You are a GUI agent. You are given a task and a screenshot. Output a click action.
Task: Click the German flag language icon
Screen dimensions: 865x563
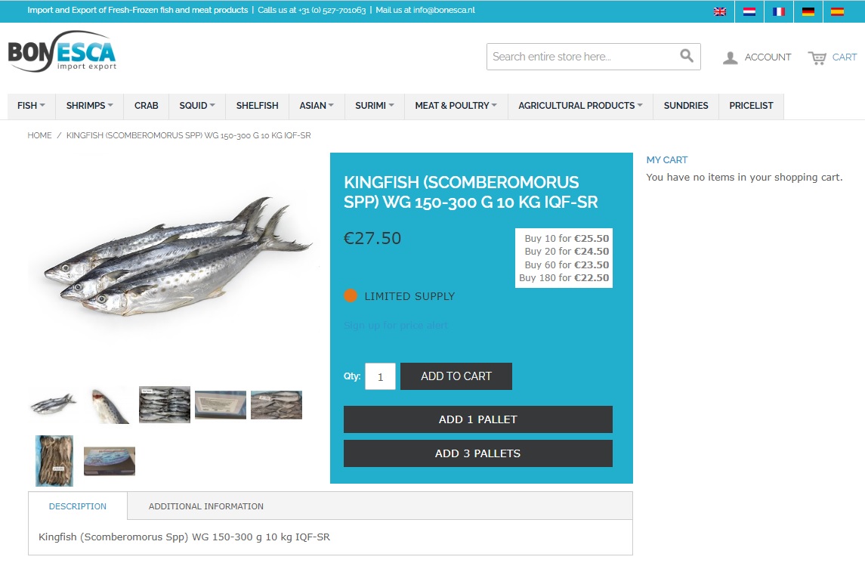[x=808, y=11]
